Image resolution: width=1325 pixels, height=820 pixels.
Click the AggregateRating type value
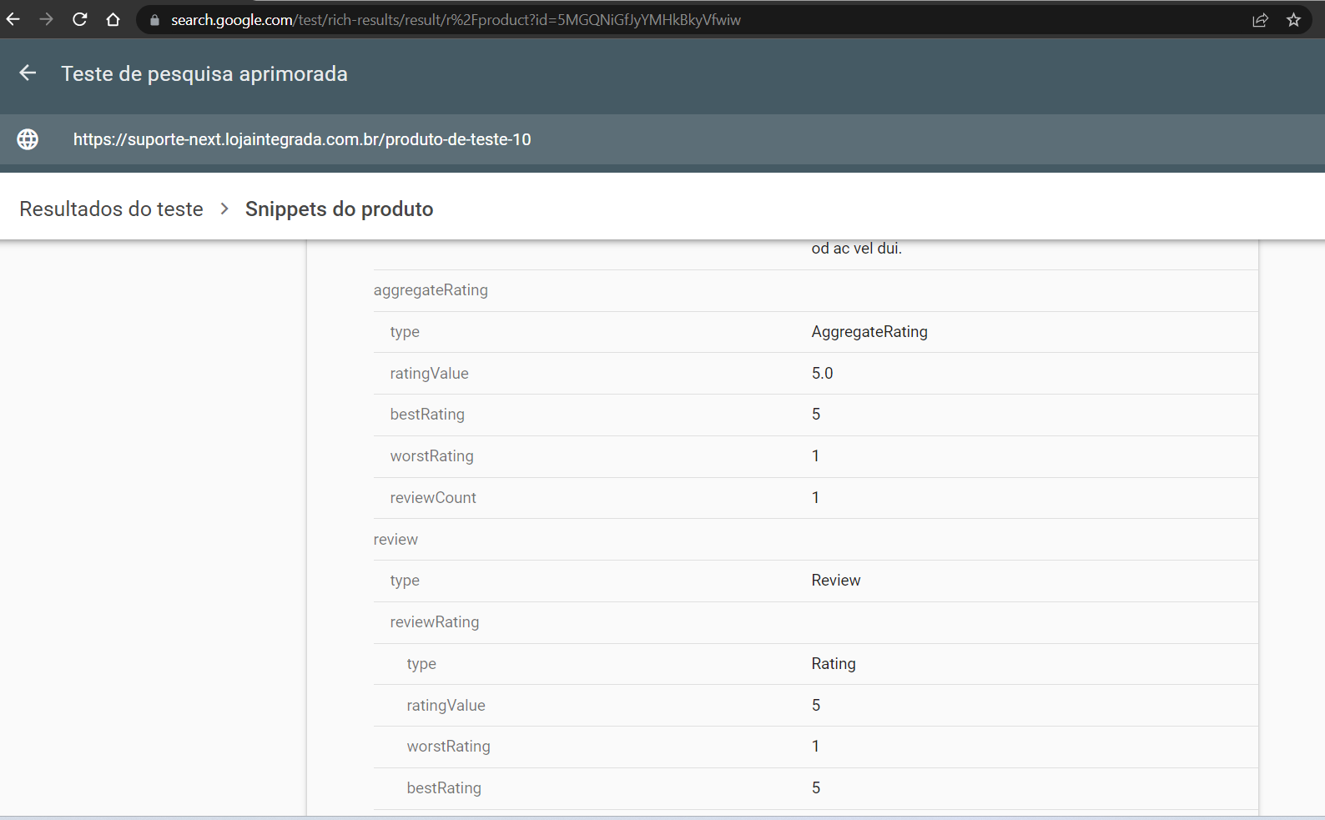tap(869, 332)
